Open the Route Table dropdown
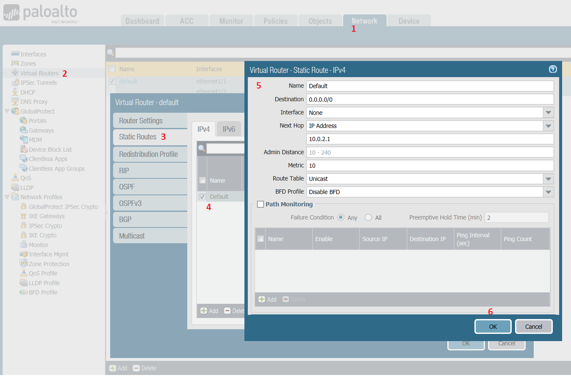The width and height of the screenshot is (571, 386). (548, 178)
